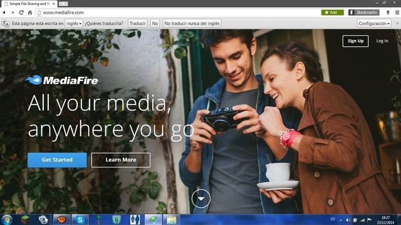Screen dimensions: 401x225
Task: Click the circular down arrow scroll icon
Action: (x=201, y=199)
